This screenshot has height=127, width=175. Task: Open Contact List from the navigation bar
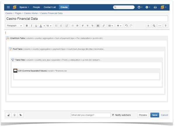click(50, 7)
